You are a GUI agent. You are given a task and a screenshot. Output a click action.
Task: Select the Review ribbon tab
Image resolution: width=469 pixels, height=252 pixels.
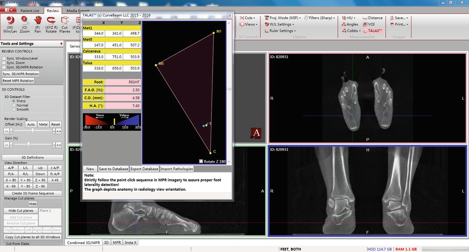click(53, 11)
